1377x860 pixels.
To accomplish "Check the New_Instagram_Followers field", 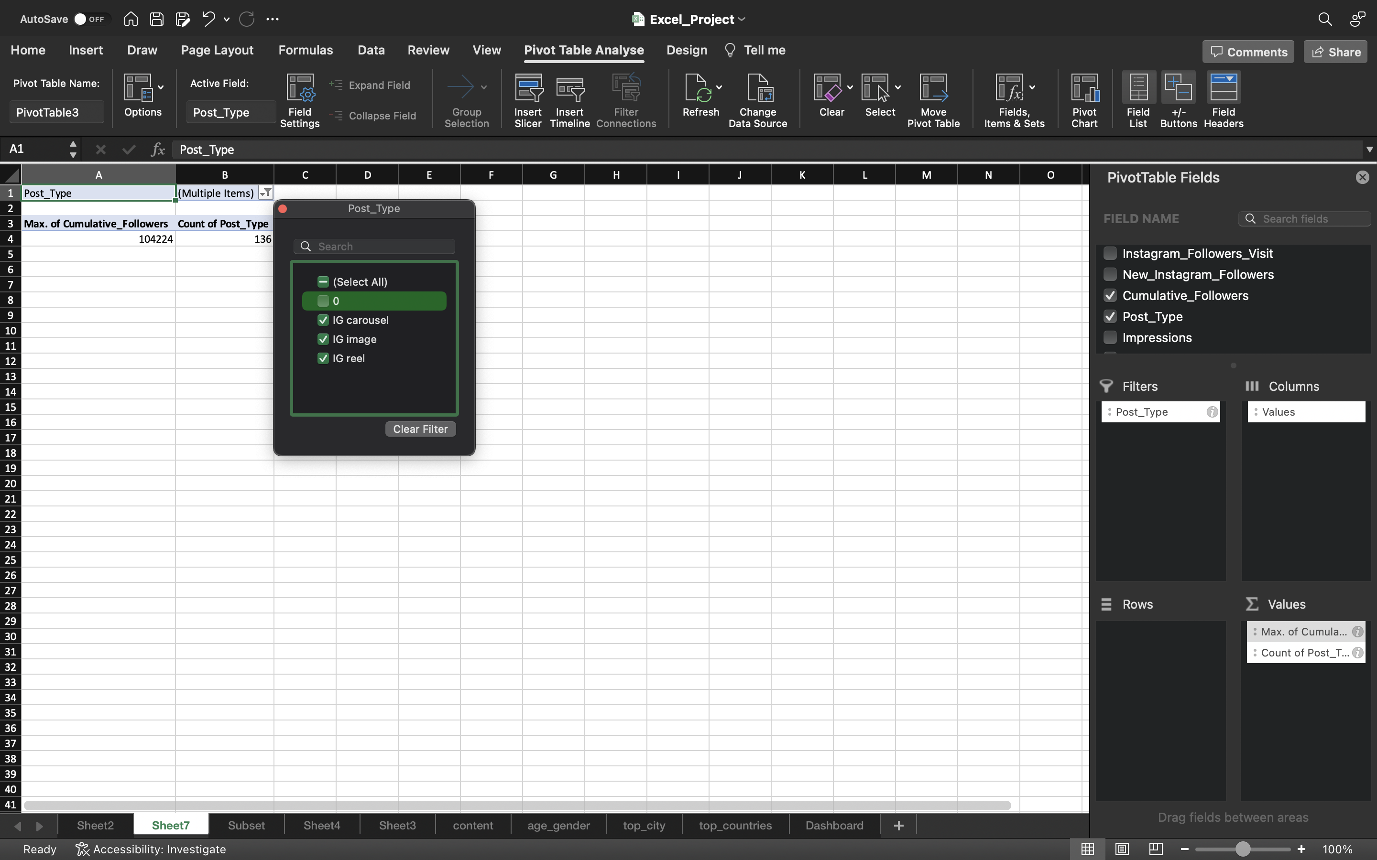I will pyautogui.click(x=1110, y=274).
